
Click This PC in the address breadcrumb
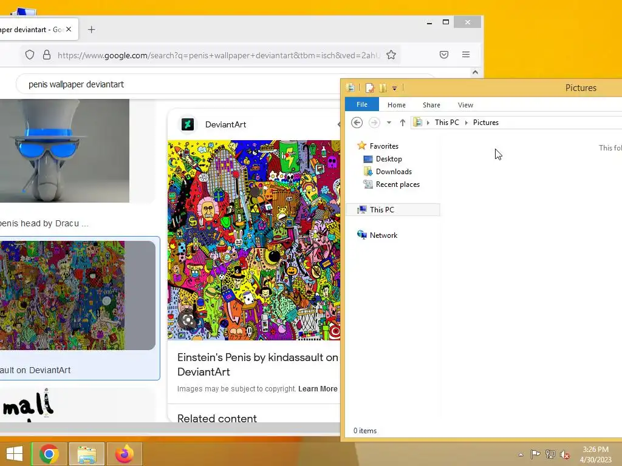tap(446, 123)
